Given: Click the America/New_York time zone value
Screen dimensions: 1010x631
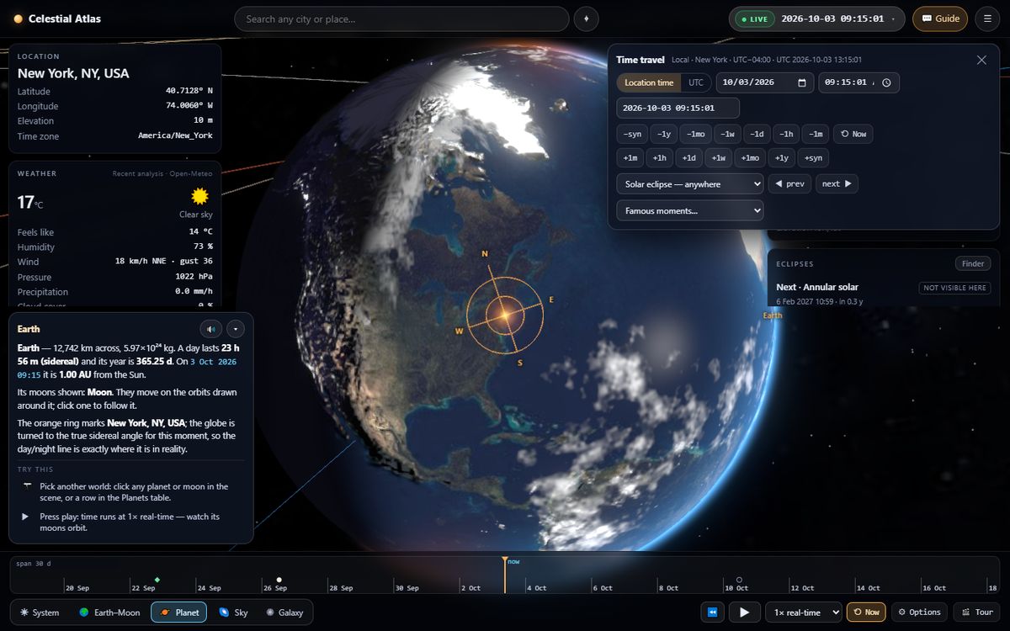Looking at the screenshot, I should pos(175,135).
